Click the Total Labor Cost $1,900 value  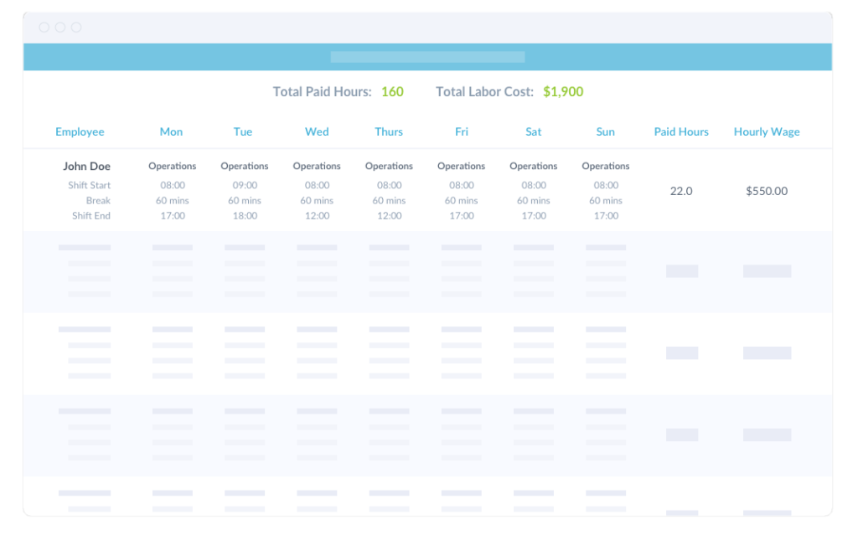[563, 92]
